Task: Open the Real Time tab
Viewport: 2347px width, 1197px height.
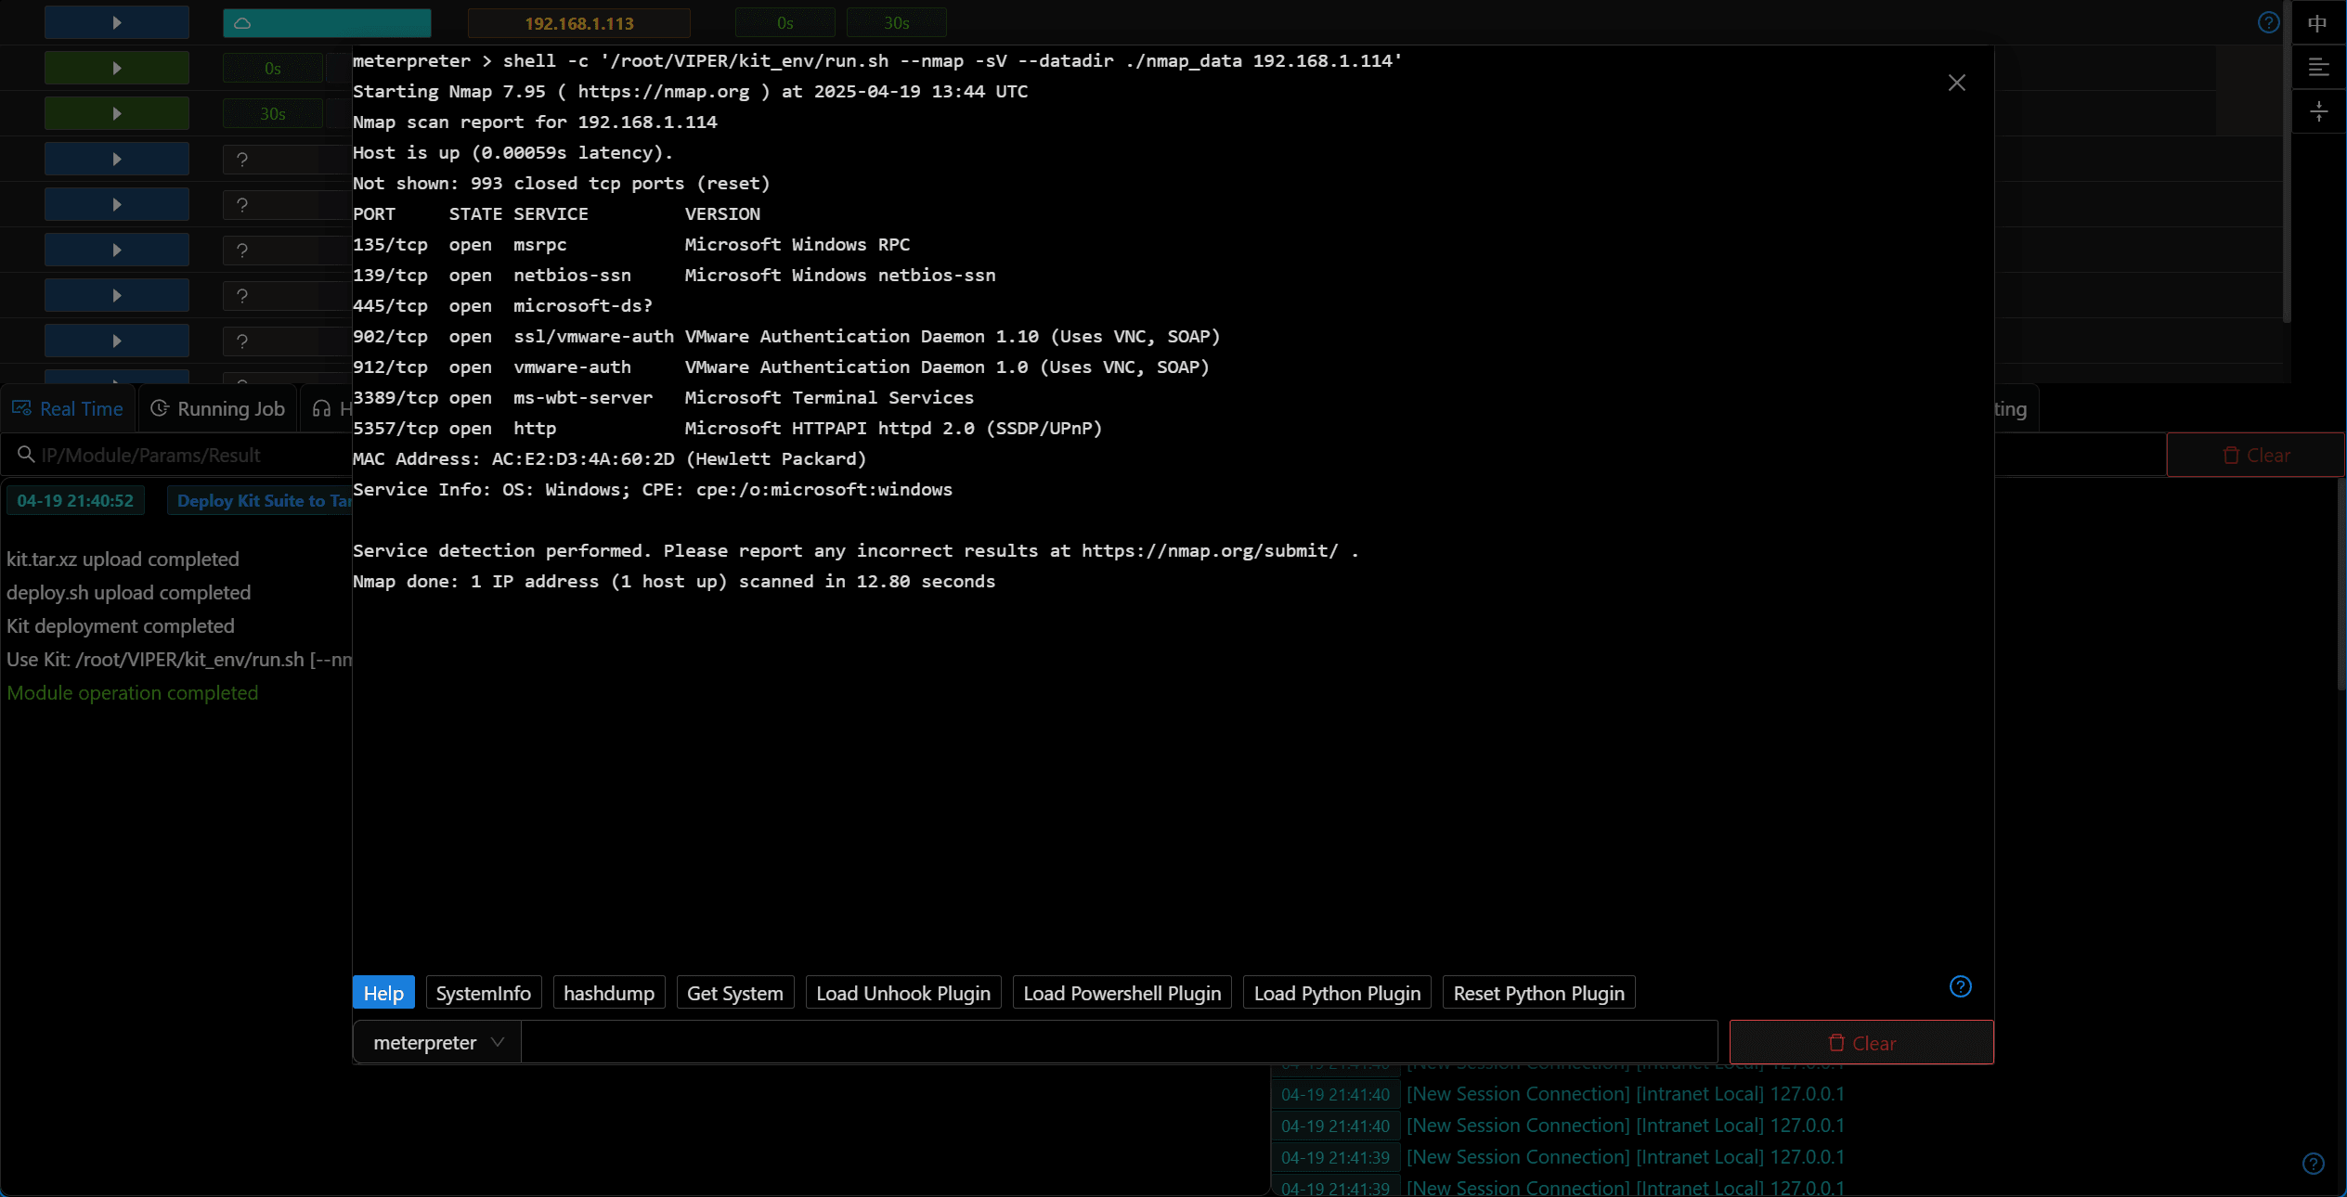Action: 69,408
